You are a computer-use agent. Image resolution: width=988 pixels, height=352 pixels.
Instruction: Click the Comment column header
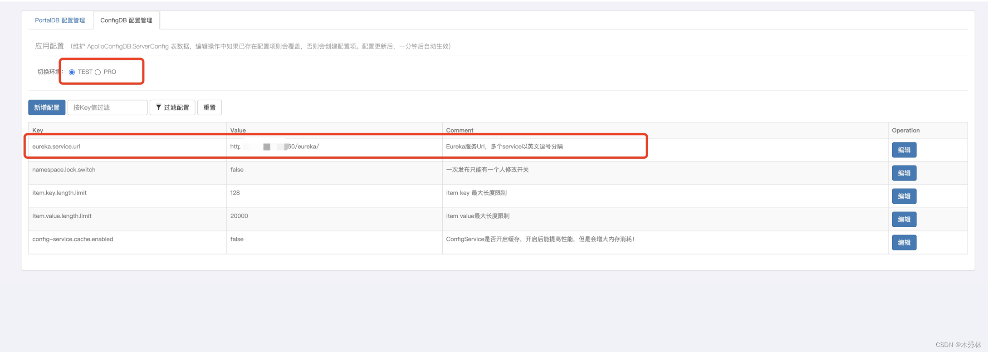pyautogui.click(x=665, y=130)
